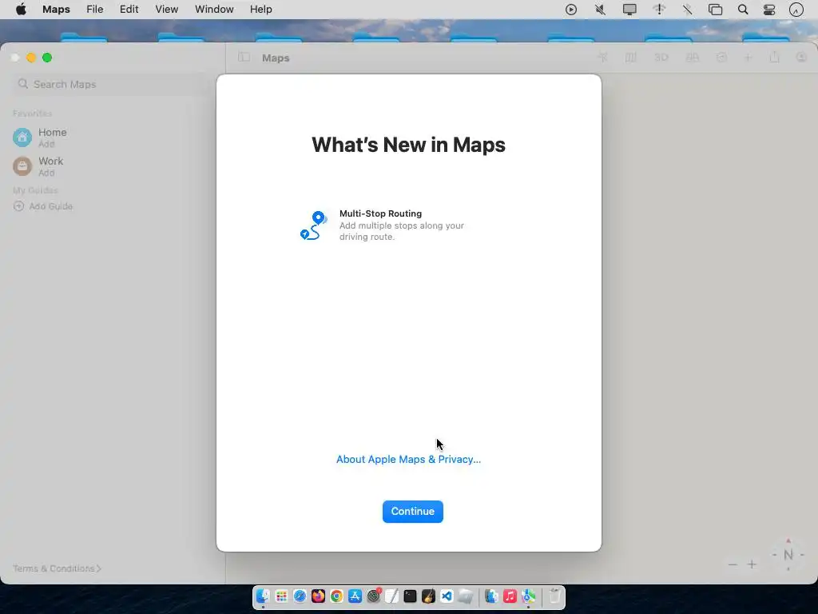This screenshot has height=614, width=818.
Task: Click the Search Maps field
Action: [112, 84]
